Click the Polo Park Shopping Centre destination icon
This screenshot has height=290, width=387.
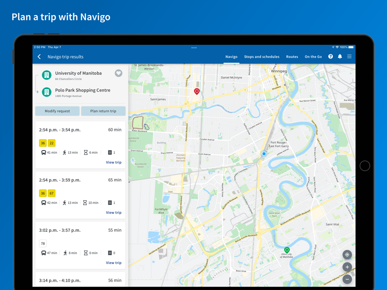tap(47, 92)
